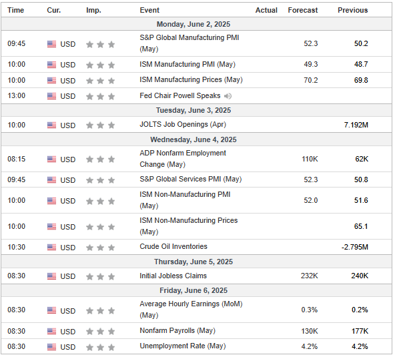The image size is (395, 357).
Task: Click the previous value 7.192M
Action: [x=356, y=125]
